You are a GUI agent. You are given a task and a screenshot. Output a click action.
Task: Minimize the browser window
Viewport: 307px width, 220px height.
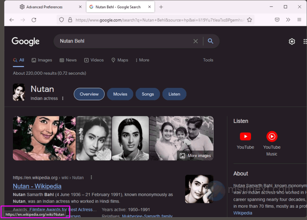click(x=271, y=7)
